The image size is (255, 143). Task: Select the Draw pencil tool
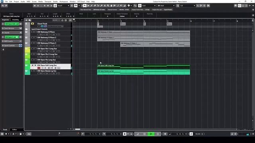click(x=91, y=6)
